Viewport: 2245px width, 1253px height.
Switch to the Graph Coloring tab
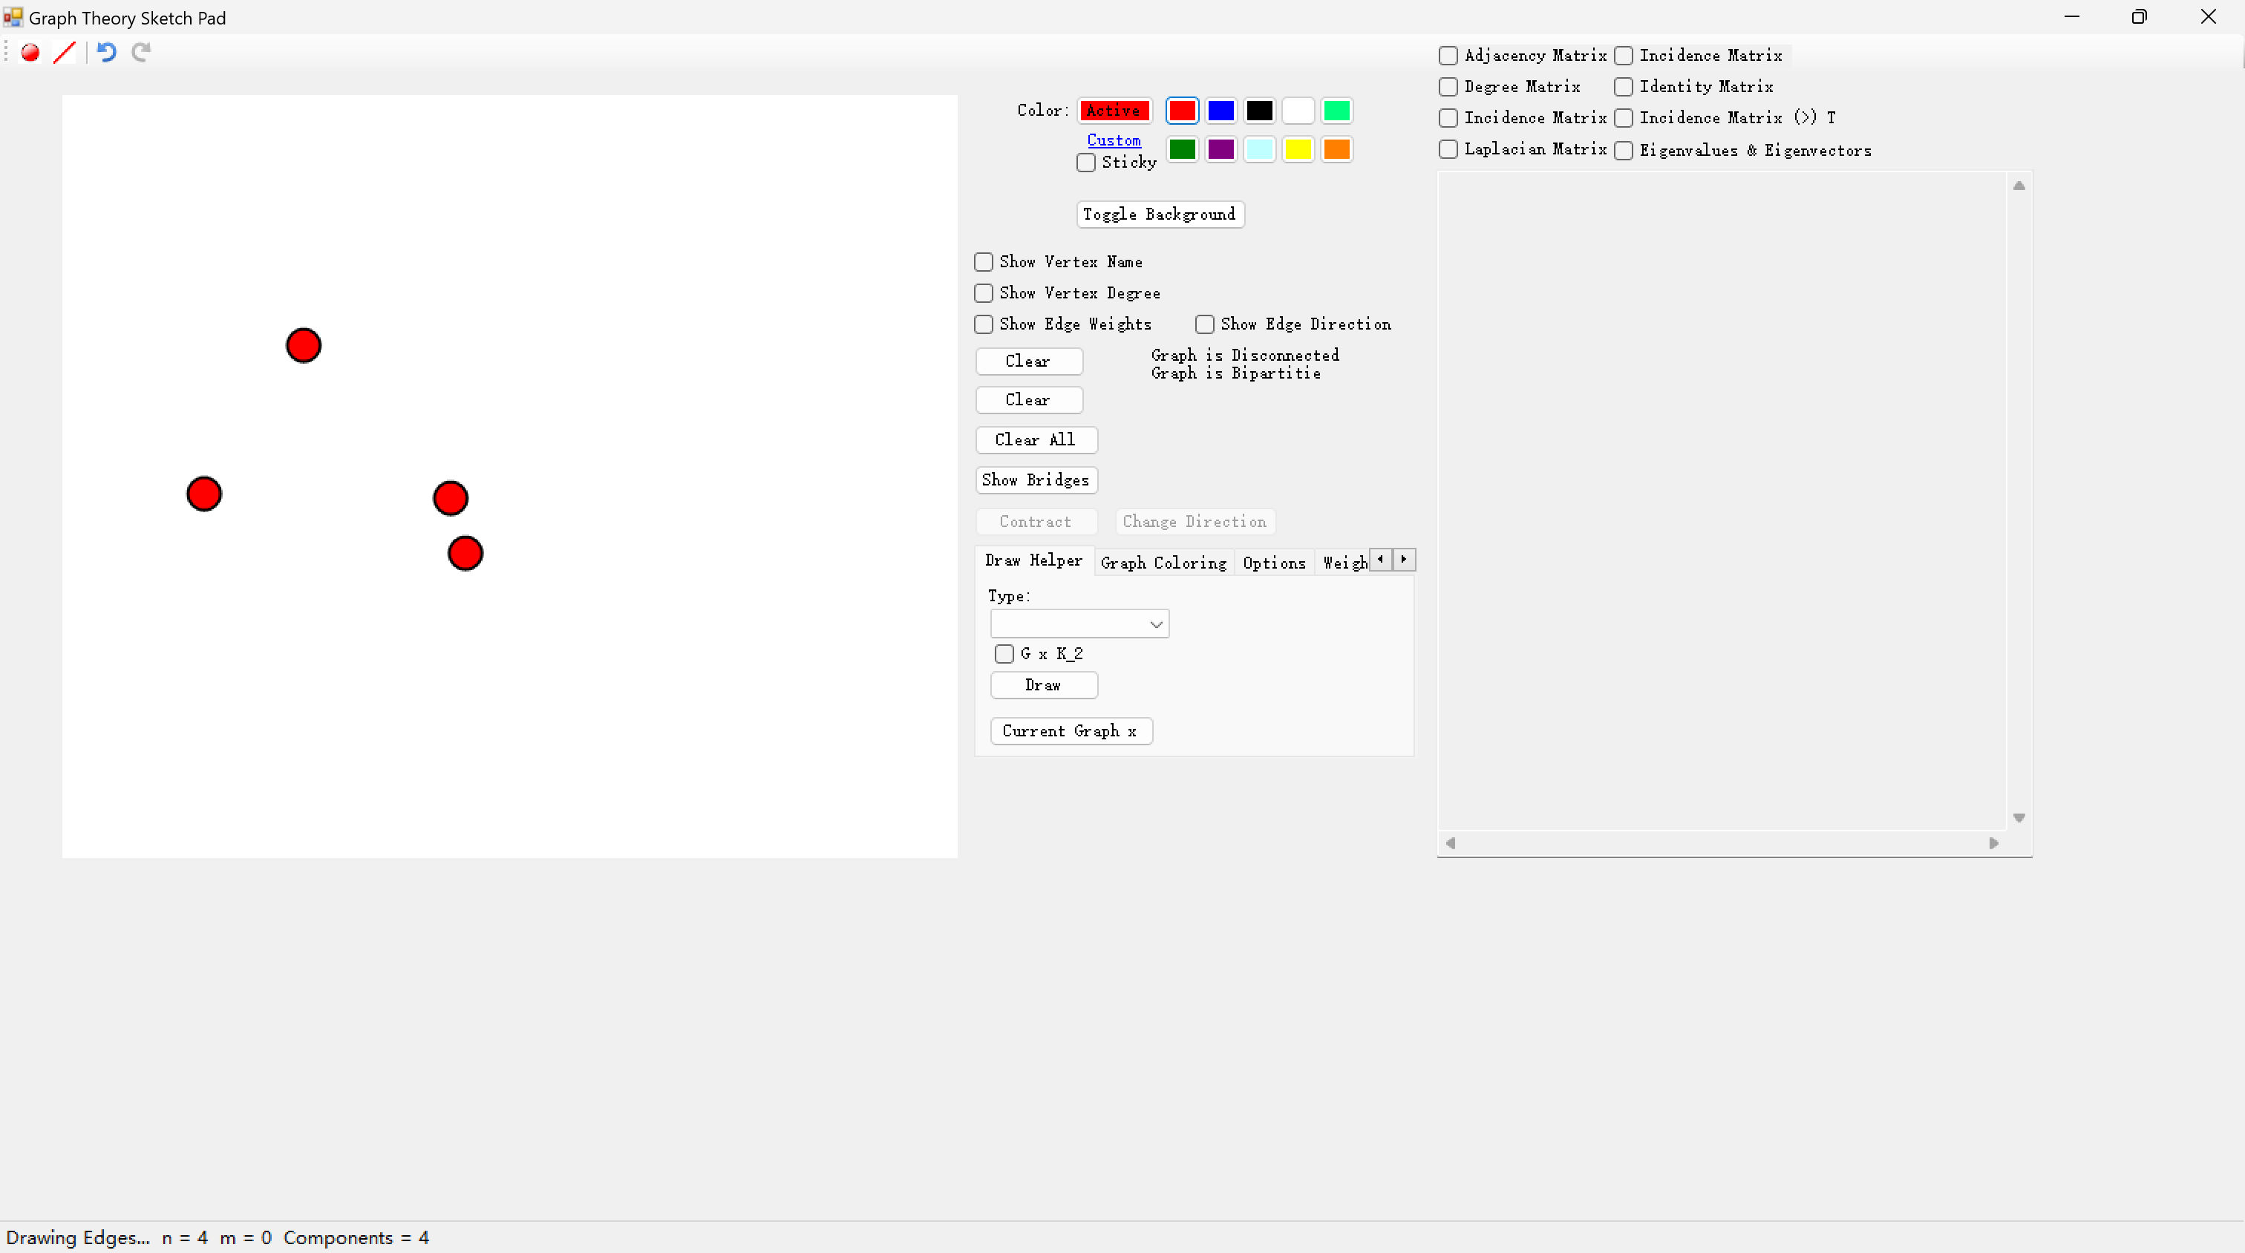(1163, 563)
